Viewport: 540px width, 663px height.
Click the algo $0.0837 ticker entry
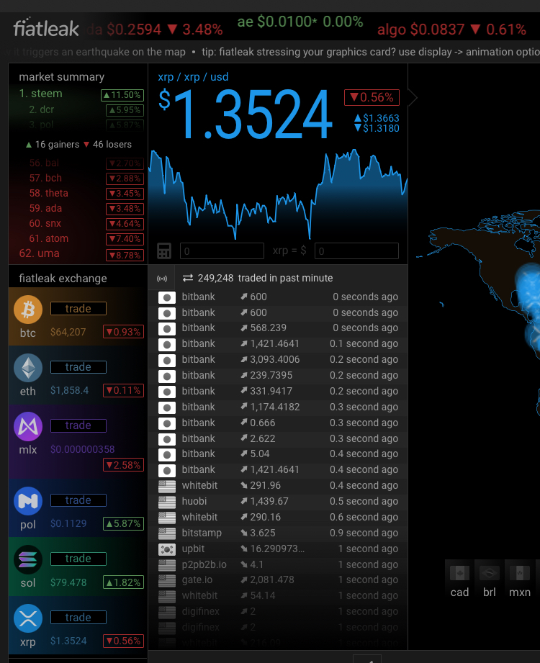pos(451,30)
